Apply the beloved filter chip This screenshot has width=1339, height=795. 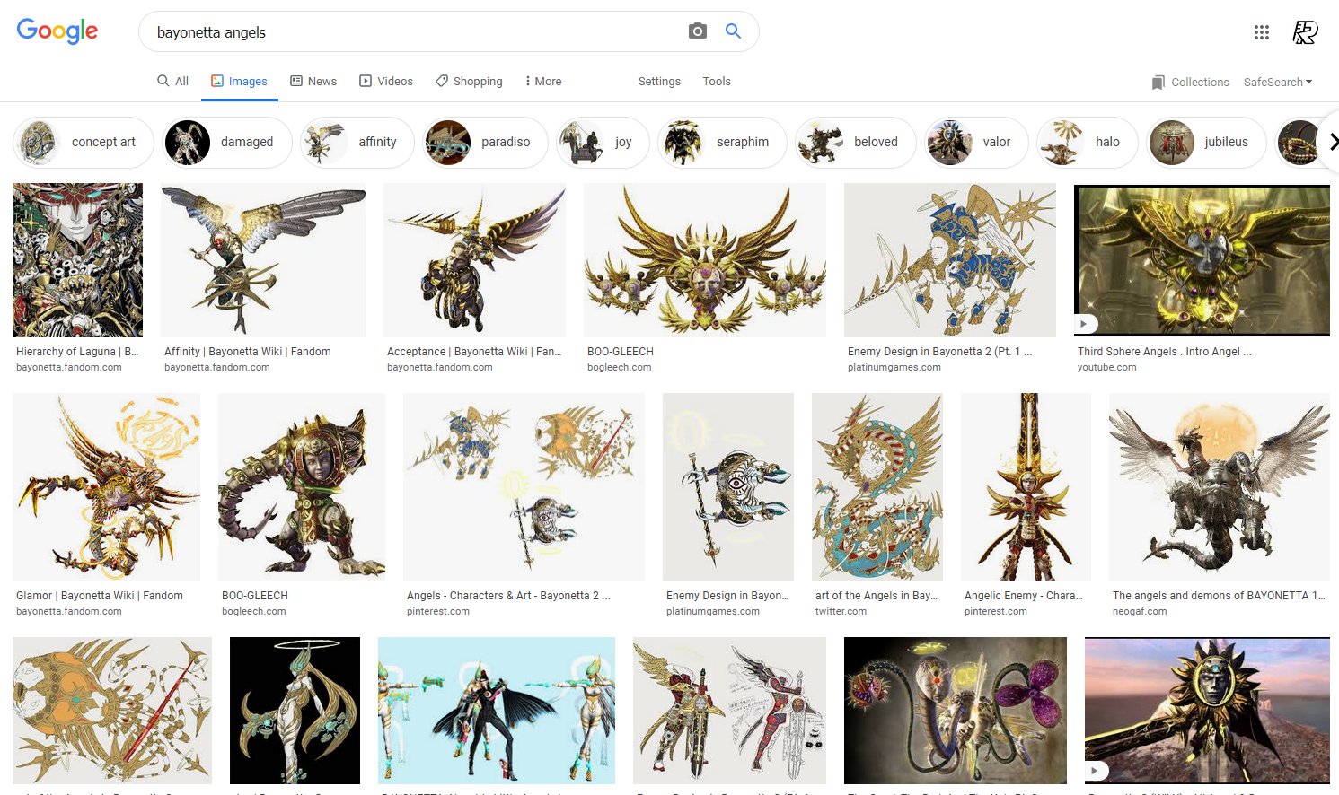pyautogui.click(x=855, y=142)
